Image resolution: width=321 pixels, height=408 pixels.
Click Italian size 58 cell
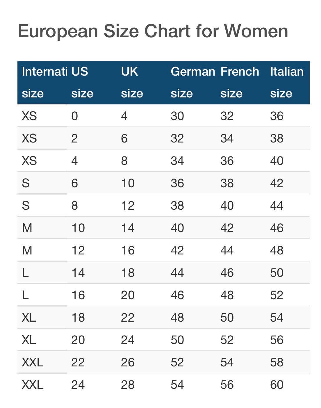(277, 362)
